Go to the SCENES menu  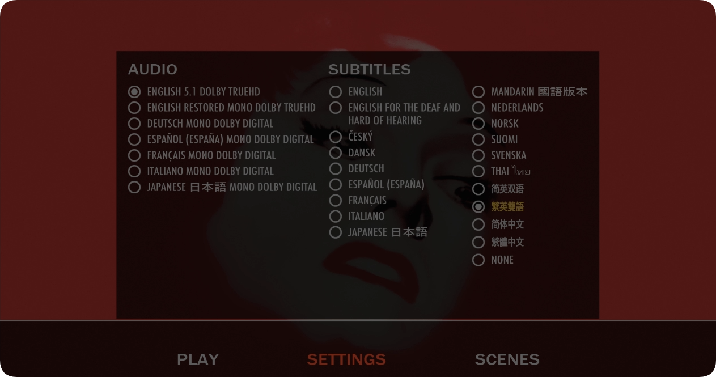[507, 359]
